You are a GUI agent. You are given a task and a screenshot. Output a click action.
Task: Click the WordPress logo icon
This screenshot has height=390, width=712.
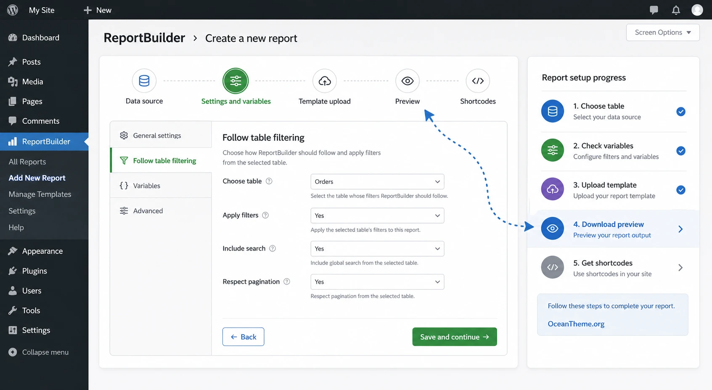click(13, 10)
